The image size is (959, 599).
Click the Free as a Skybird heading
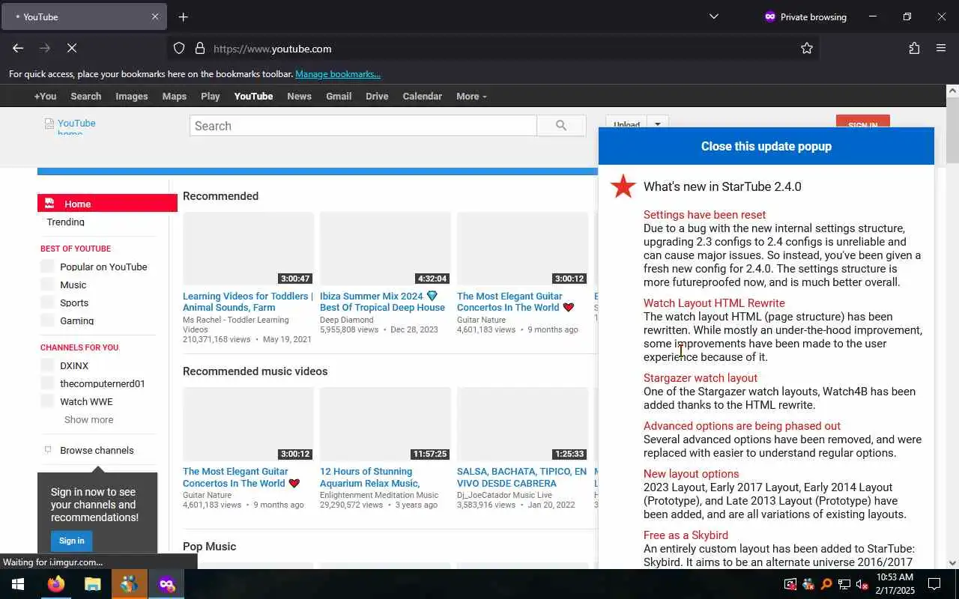686,535
